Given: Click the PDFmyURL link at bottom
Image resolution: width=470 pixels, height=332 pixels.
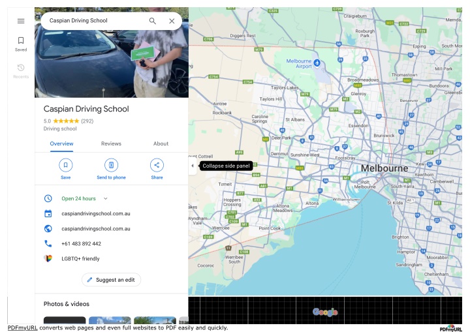Looking at the screenshot, I should pos(22,328).
